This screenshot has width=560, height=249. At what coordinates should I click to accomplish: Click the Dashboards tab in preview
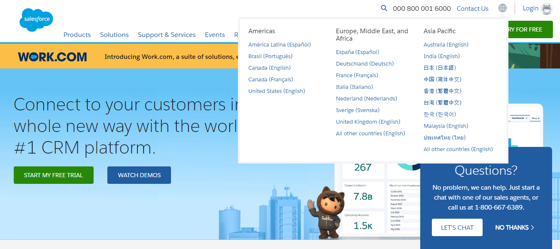pyautogui.click(x=519, y=118)
